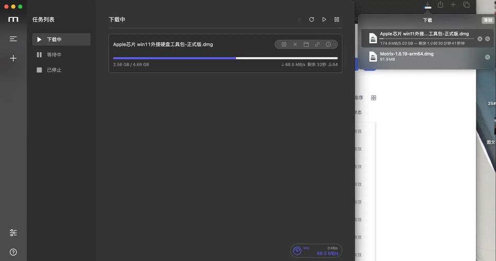The width and height of the screenshot is (496, 261).
Task: Click Motrix-1.8.19-arm64.dmg entry in downloads popover
Action: click(428, 56)
